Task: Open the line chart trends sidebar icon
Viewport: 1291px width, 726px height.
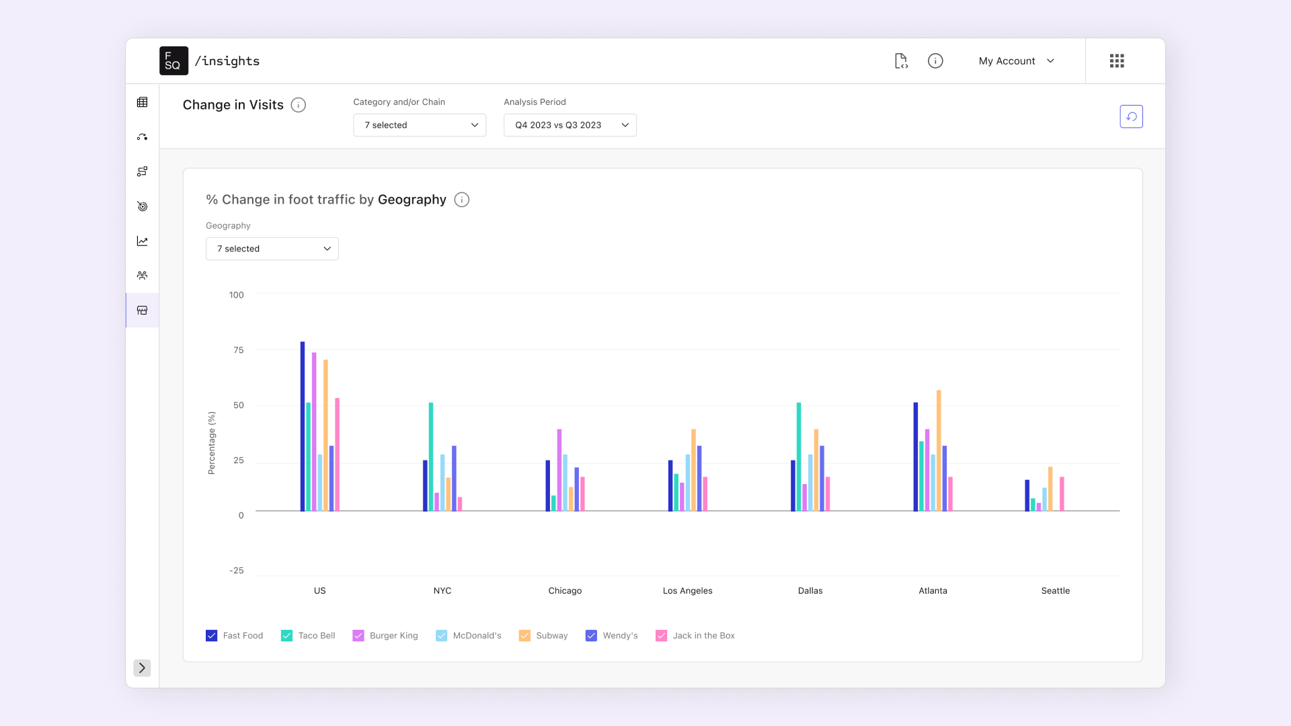Action: tap(142, 241)
